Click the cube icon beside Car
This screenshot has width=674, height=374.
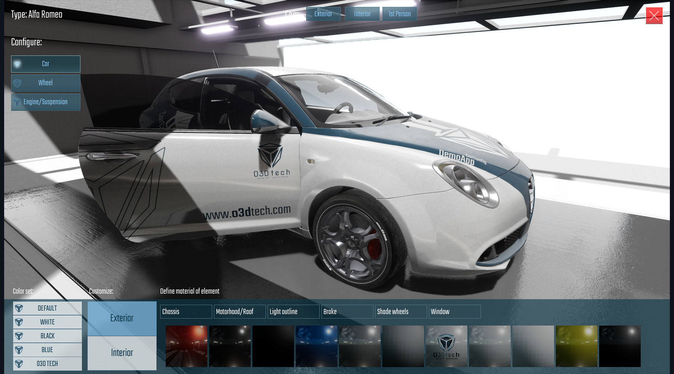[17, 64]
